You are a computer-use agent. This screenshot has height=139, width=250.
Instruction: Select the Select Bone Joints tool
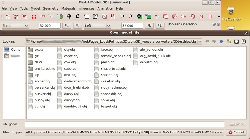click(42, 16)
